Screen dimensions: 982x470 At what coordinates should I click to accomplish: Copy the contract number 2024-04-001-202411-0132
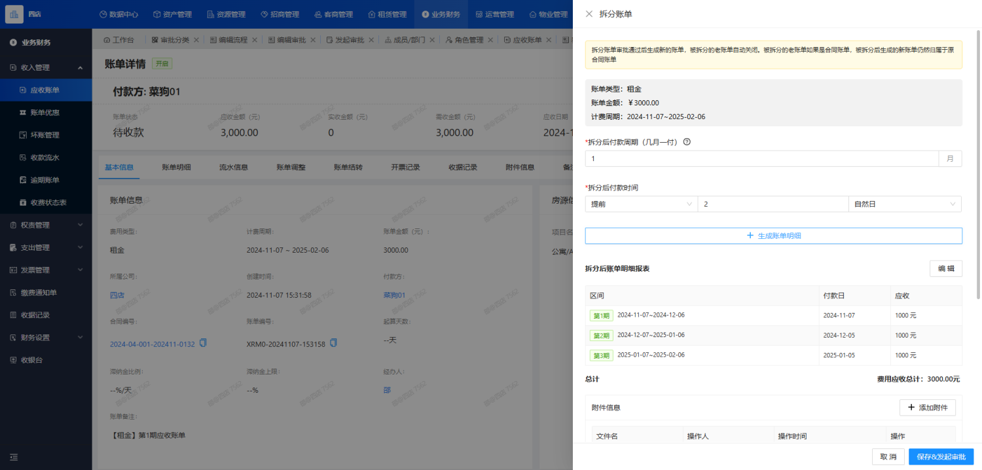click(x=203, y=343)
